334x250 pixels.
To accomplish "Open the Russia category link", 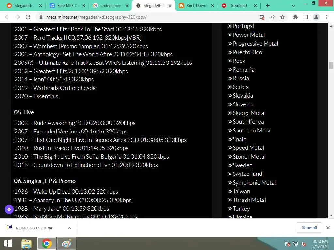I will [241, 78].
